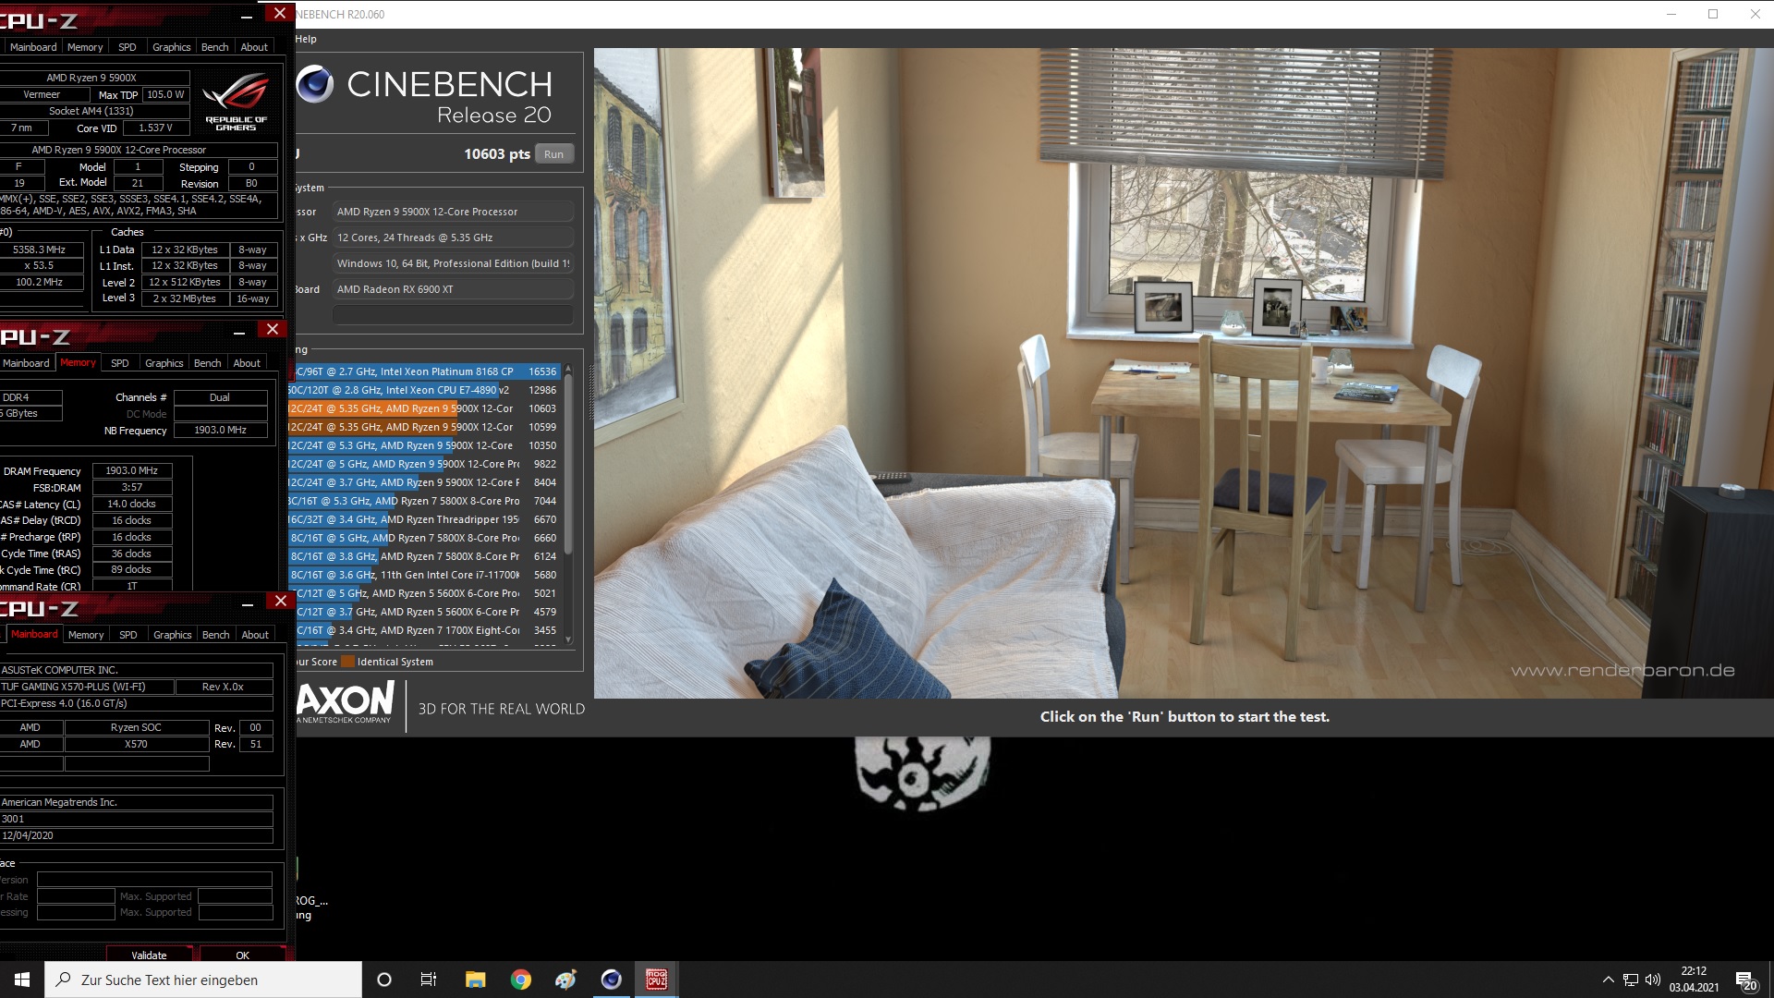Viewport: 1774px width, 998px height.
Task: Click the 12 Cores, 24 Threads info field
Action: tap(453, 237)
